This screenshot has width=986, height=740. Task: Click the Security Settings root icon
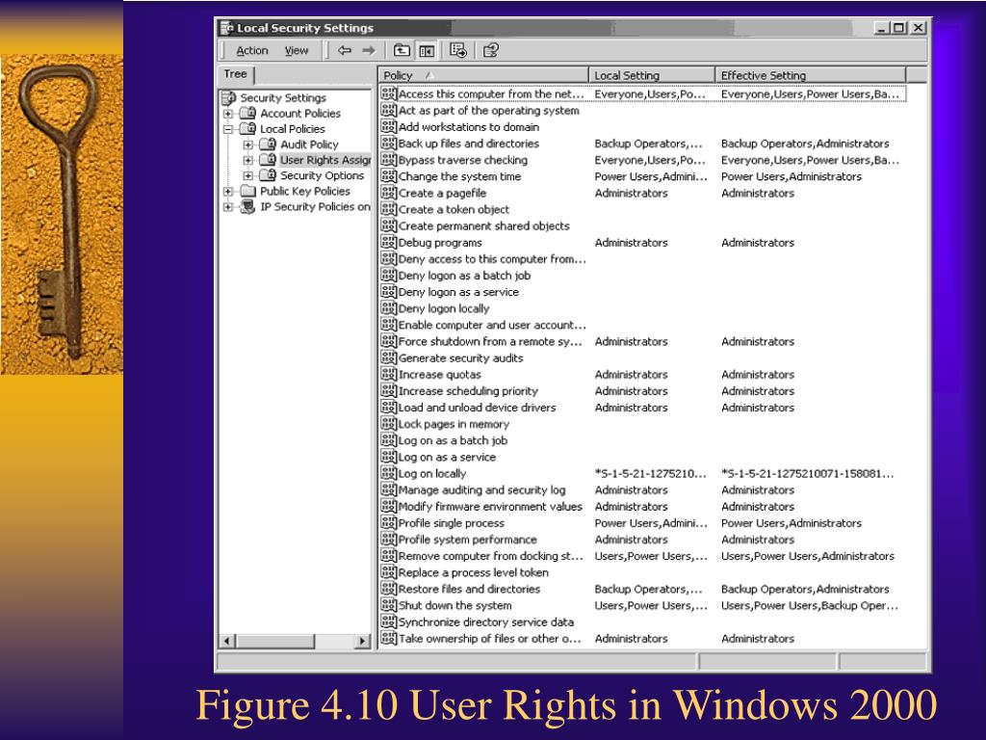tap(229, 97)
